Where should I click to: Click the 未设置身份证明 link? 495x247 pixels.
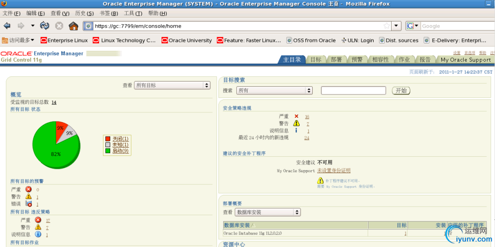(334, 170)
